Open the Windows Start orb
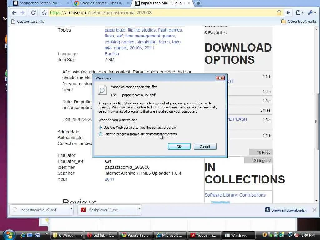This screenshot has height=240, width=320. pos(9,235)
